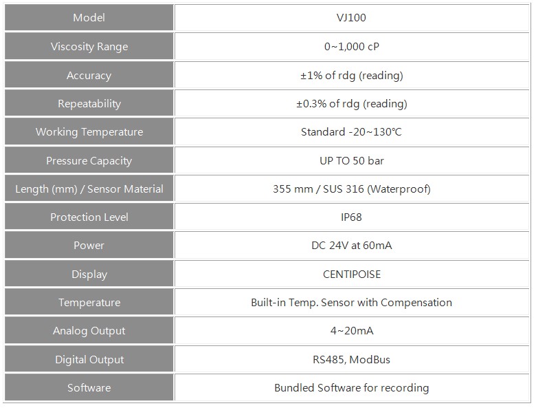Click the Repeatability label cell
The height and width of the screenshot is (408, 536).
pyautogui.click(x=89, y=103)
